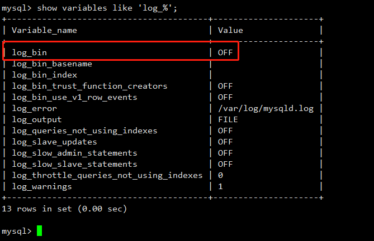This screenshot has width=374, height=241.
Task: Select log_queries_not_using_indexes variable name
Action: click(x=84, y=131)
